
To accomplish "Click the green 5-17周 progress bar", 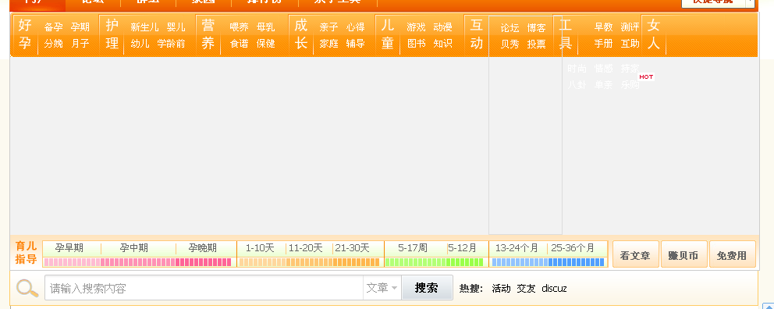I will point(434,262).
